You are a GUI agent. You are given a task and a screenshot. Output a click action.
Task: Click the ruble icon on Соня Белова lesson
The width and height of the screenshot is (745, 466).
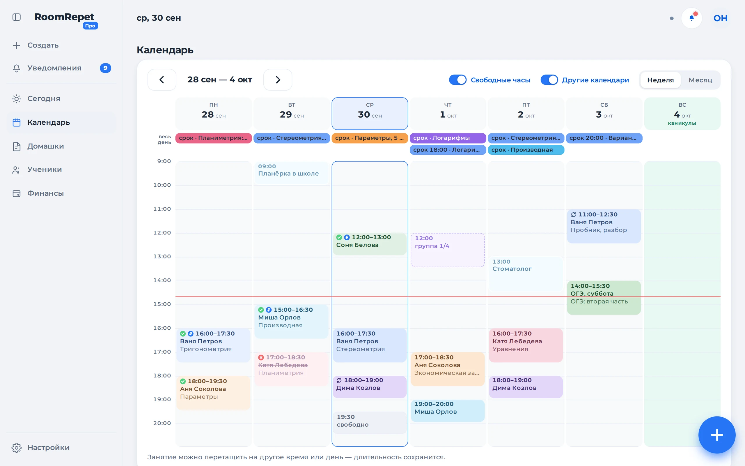pyautogui.click(x=347, y=237)
